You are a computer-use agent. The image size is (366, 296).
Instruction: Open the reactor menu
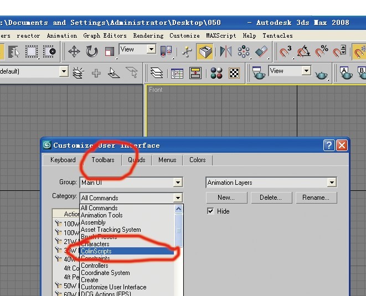pyautogui.click(x=28, y=36)
